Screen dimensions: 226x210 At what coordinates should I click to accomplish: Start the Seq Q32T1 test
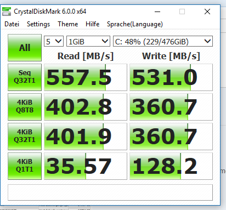[25, 77]
